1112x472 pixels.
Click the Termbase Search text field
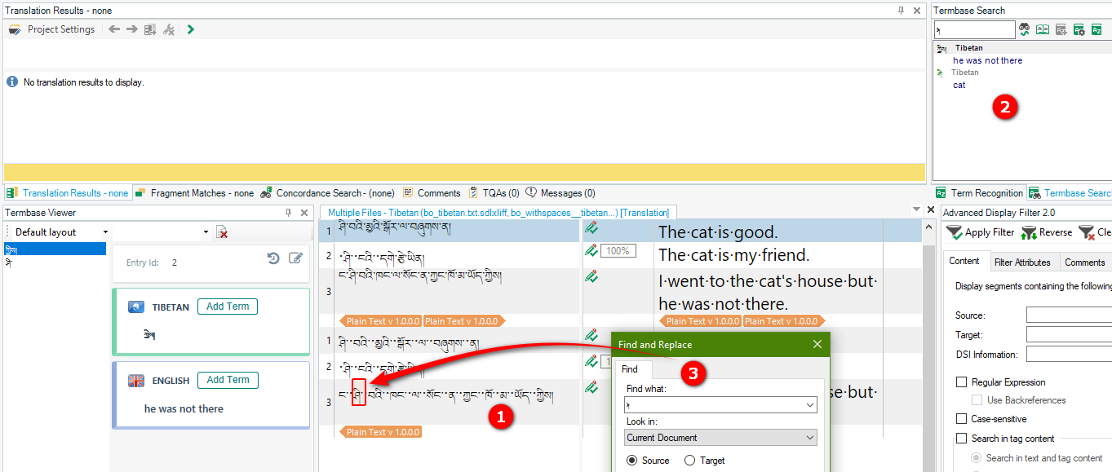[x=973, y=29]
